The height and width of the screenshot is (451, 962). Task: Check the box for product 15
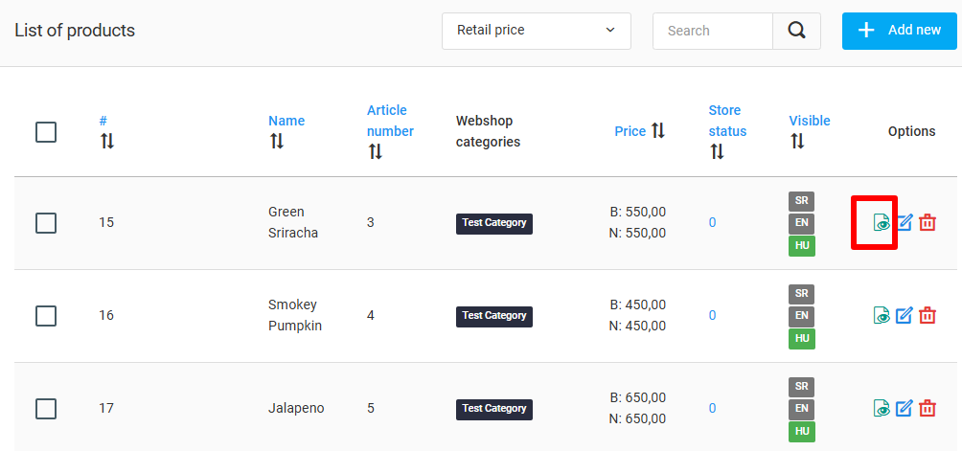click(46, 223)
